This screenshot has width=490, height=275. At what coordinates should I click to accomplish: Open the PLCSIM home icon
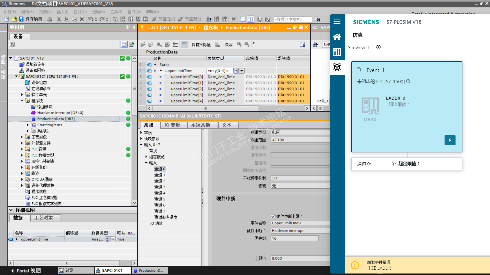pyautogui.click(x=337, y=37)
